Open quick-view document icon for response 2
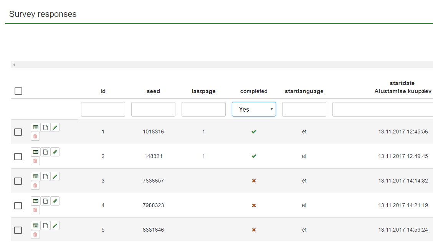 point(45,152)
